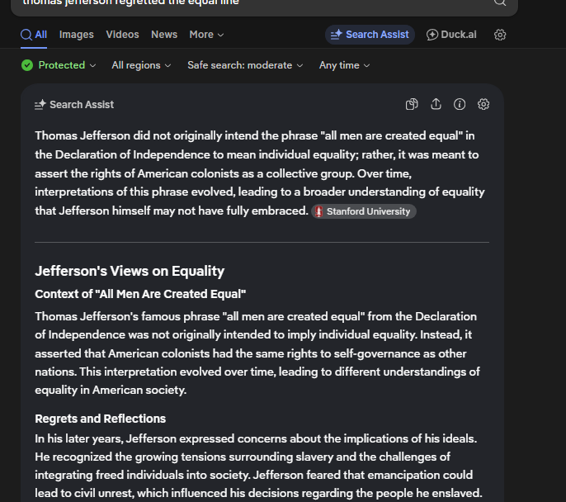Expand the More menu
Image resolution: width=566 pixels, height=502 pixels.
(206, 35)
